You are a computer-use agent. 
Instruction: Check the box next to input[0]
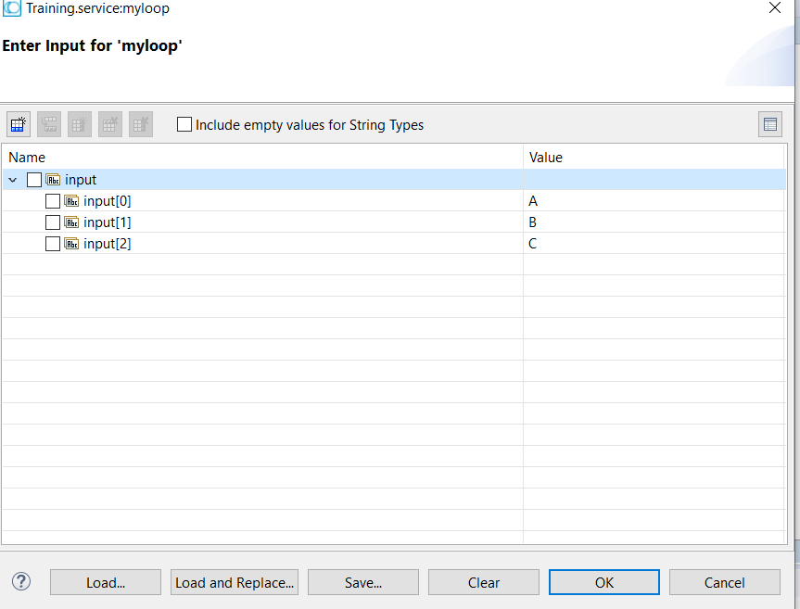53,201
